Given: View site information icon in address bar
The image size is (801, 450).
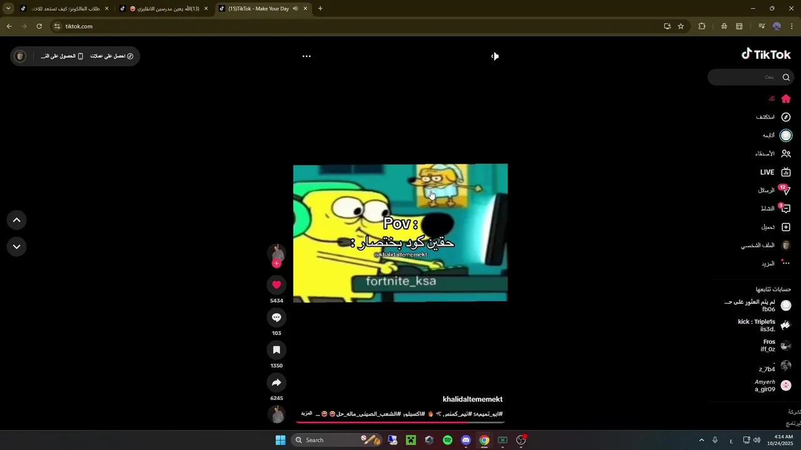Looking at the screenshot, I should 57,26.
